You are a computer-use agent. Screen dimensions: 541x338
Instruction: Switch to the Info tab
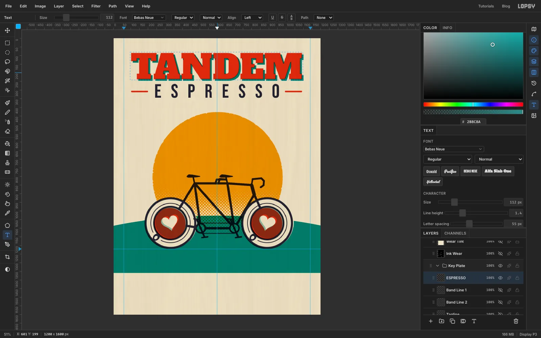pos(447,28)
